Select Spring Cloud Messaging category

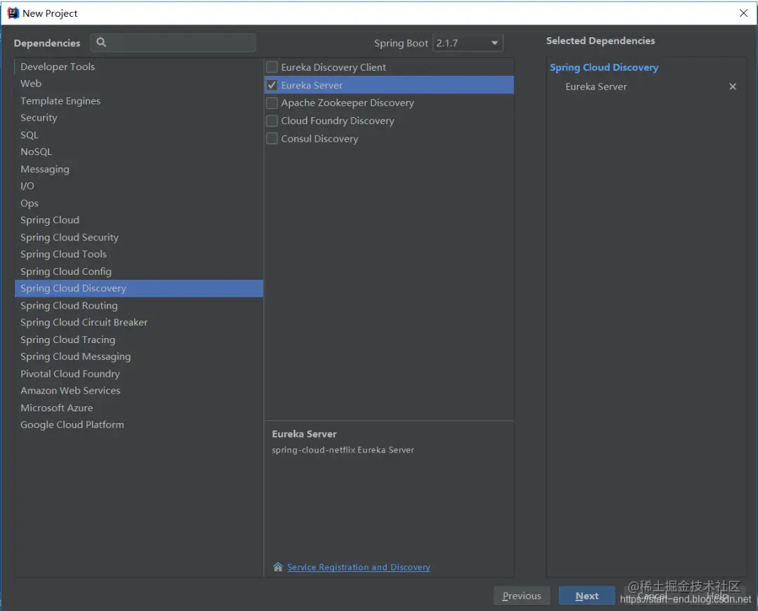[139, 356]
